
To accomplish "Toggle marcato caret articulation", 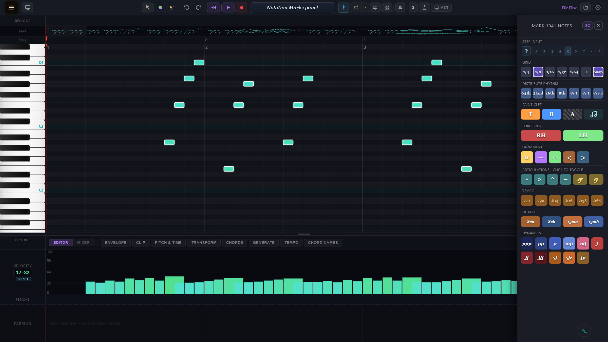I will [x=553, y=180].
